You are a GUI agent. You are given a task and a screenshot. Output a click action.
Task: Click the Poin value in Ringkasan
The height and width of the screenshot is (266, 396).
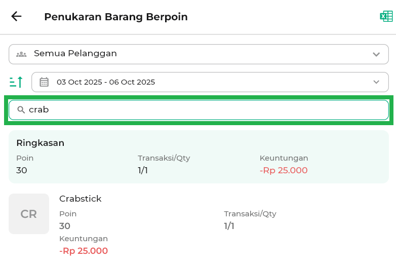(x=22, y=170)
